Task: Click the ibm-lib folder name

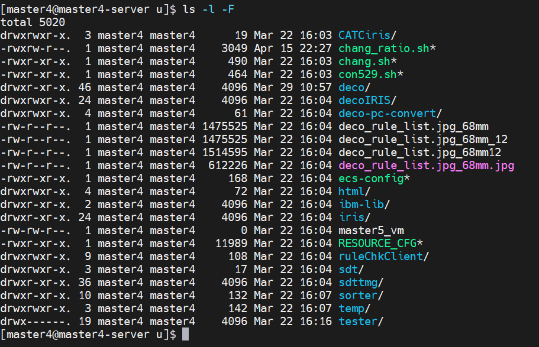Action: click(361, 205)
